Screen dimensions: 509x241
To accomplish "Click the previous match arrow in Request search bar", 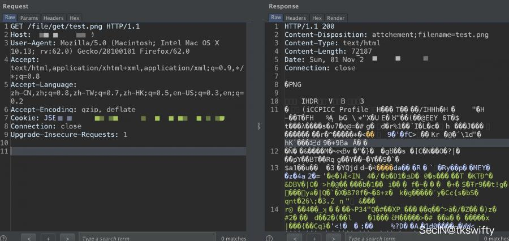I will click(29, 238).
